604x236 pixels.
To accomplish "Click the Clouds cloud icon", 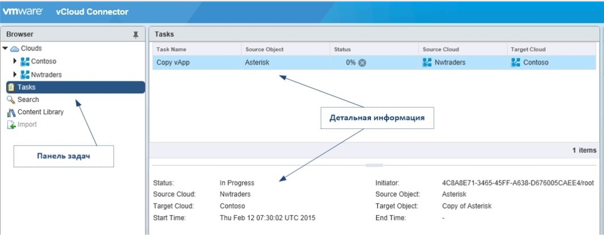I will tap(15, 49).
